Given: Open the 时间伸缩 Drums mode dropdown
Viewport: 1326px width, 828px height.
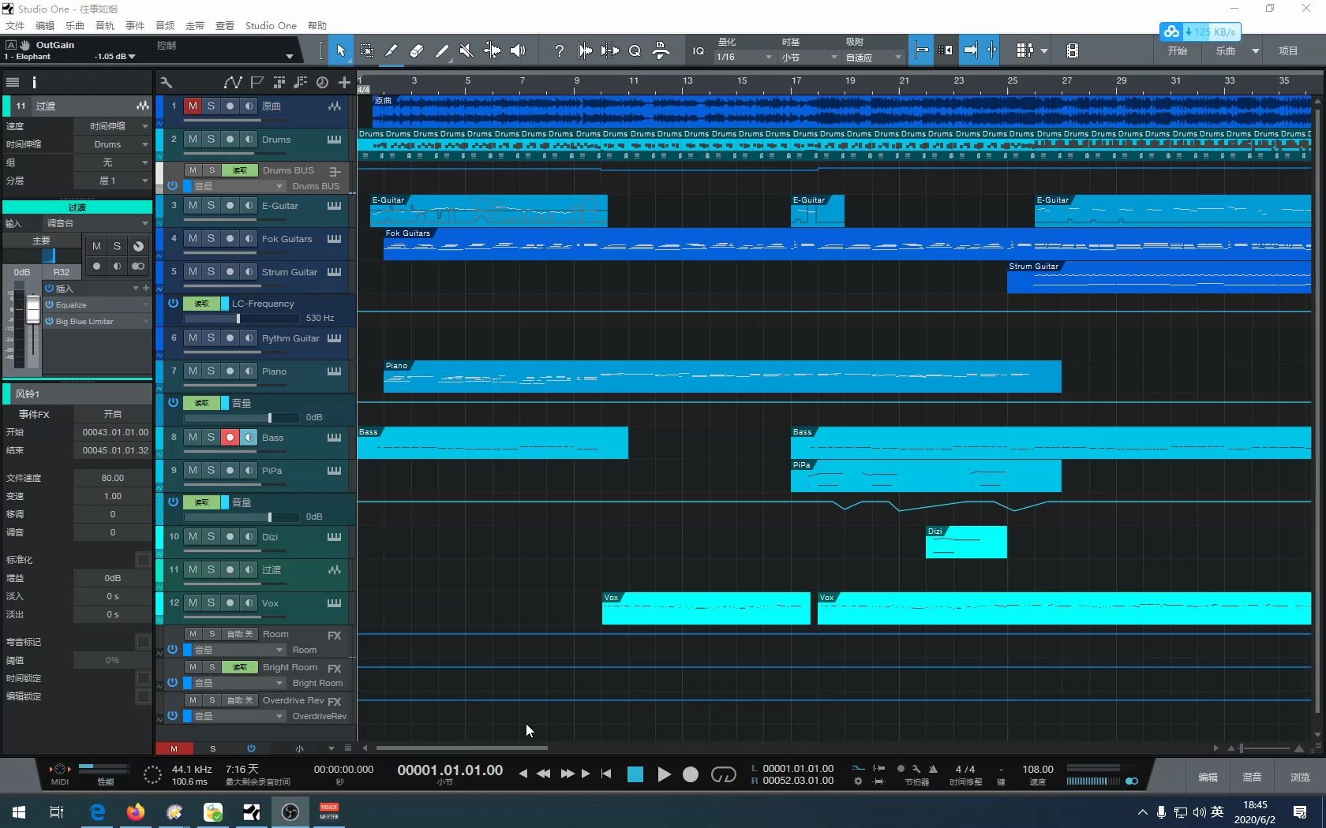Looking at the screenshot, I should click(112, 144).
